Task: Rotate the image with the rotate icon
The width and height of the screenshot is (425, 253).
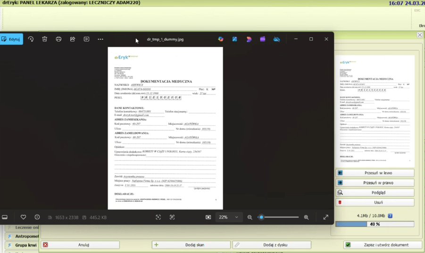Action: coord(31,39)
